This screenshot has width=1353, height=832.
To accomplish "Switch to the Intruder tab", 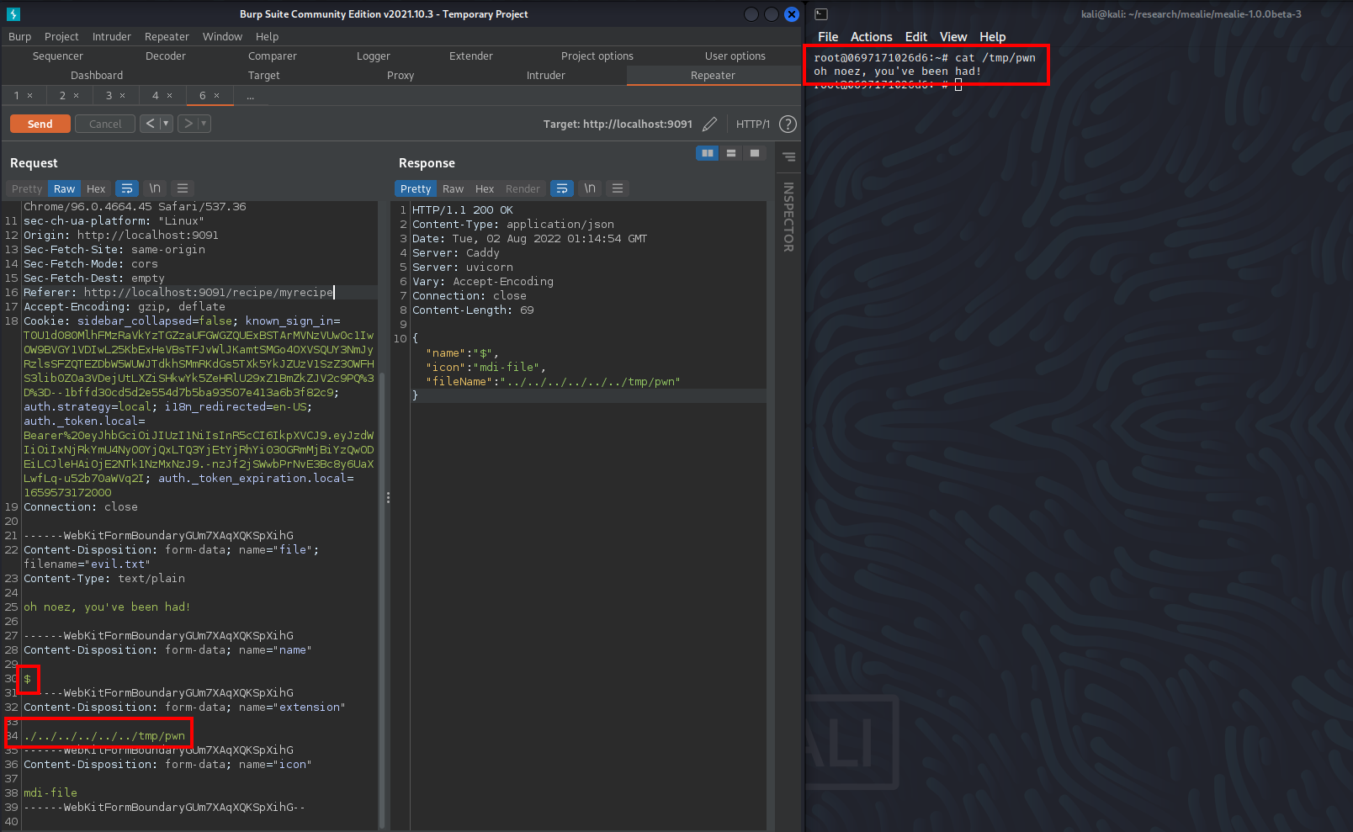I will coord(546,76).
